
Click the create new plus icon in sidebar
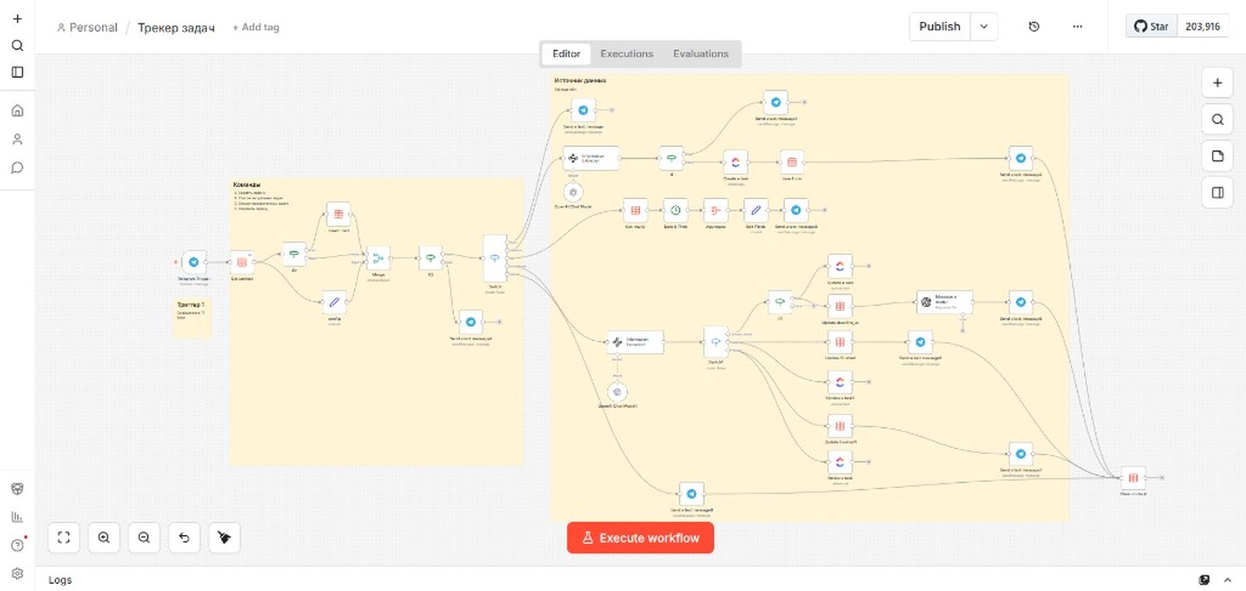pyautogui.click(x=17, y=19)
